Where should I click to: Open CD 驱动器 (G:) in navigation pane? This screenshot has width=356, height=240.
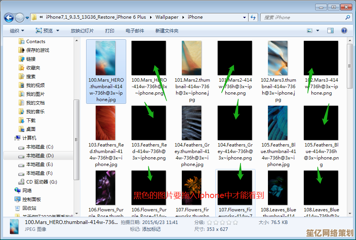point(41,182)
